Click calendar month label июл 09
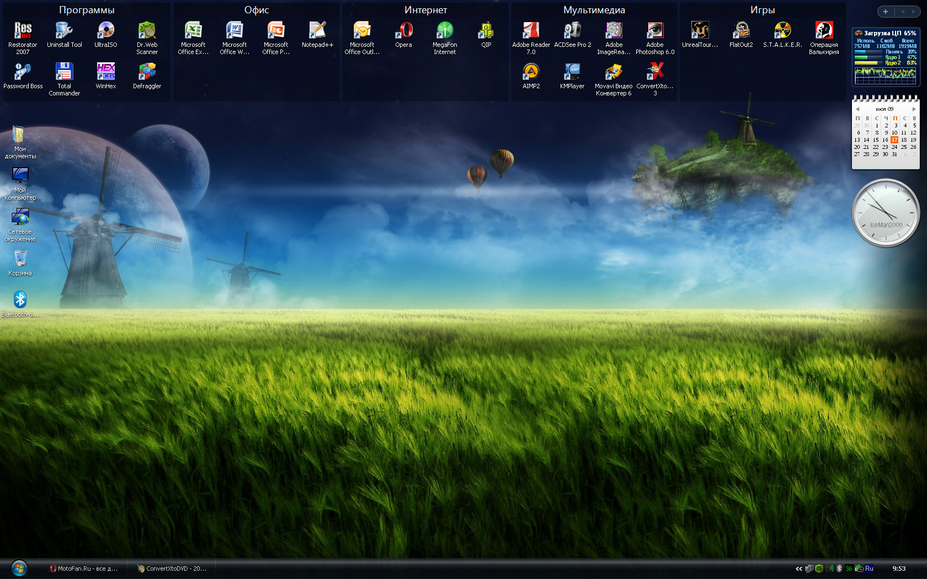The image size is (927, 579). [x=885, y=109]
